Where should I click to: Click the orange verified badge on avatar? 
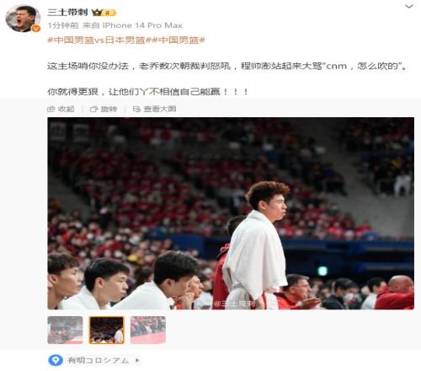(35, 29)
